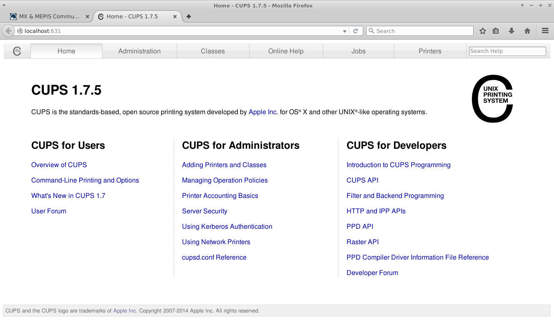The height and width of the screenshot is (320, 554).
Task: Click the MX & MEPIS tab favicon
Action: [x=13, y=17]
